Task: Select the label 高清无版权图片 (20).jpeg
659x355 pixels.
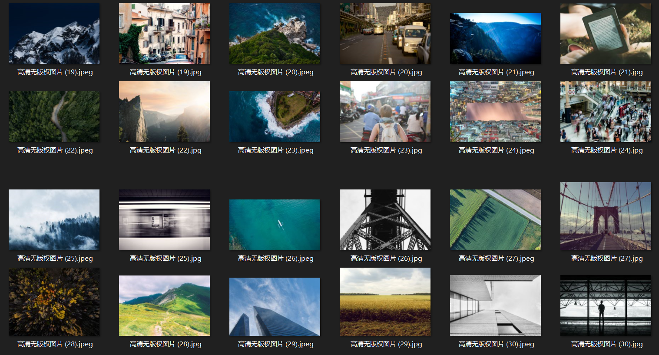Action: 276,72
